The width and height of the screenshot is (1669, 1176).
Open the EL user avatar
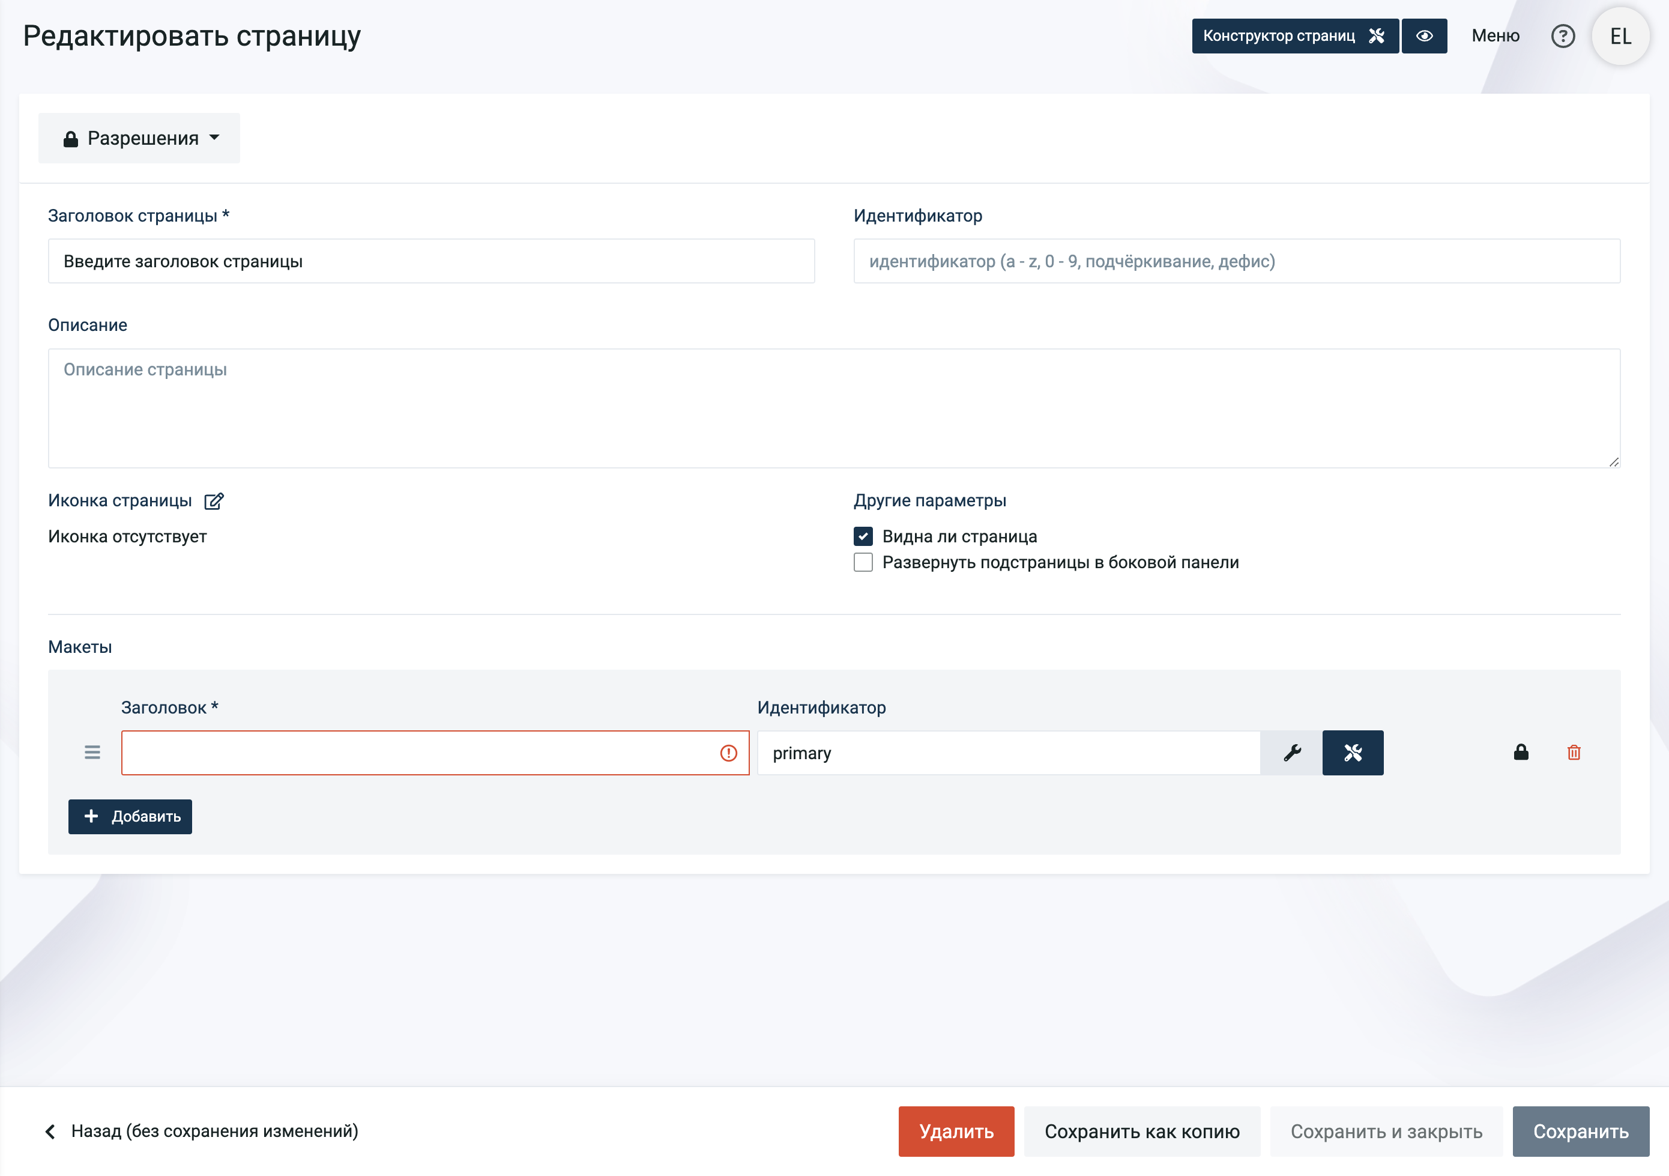click(1620, 37)
